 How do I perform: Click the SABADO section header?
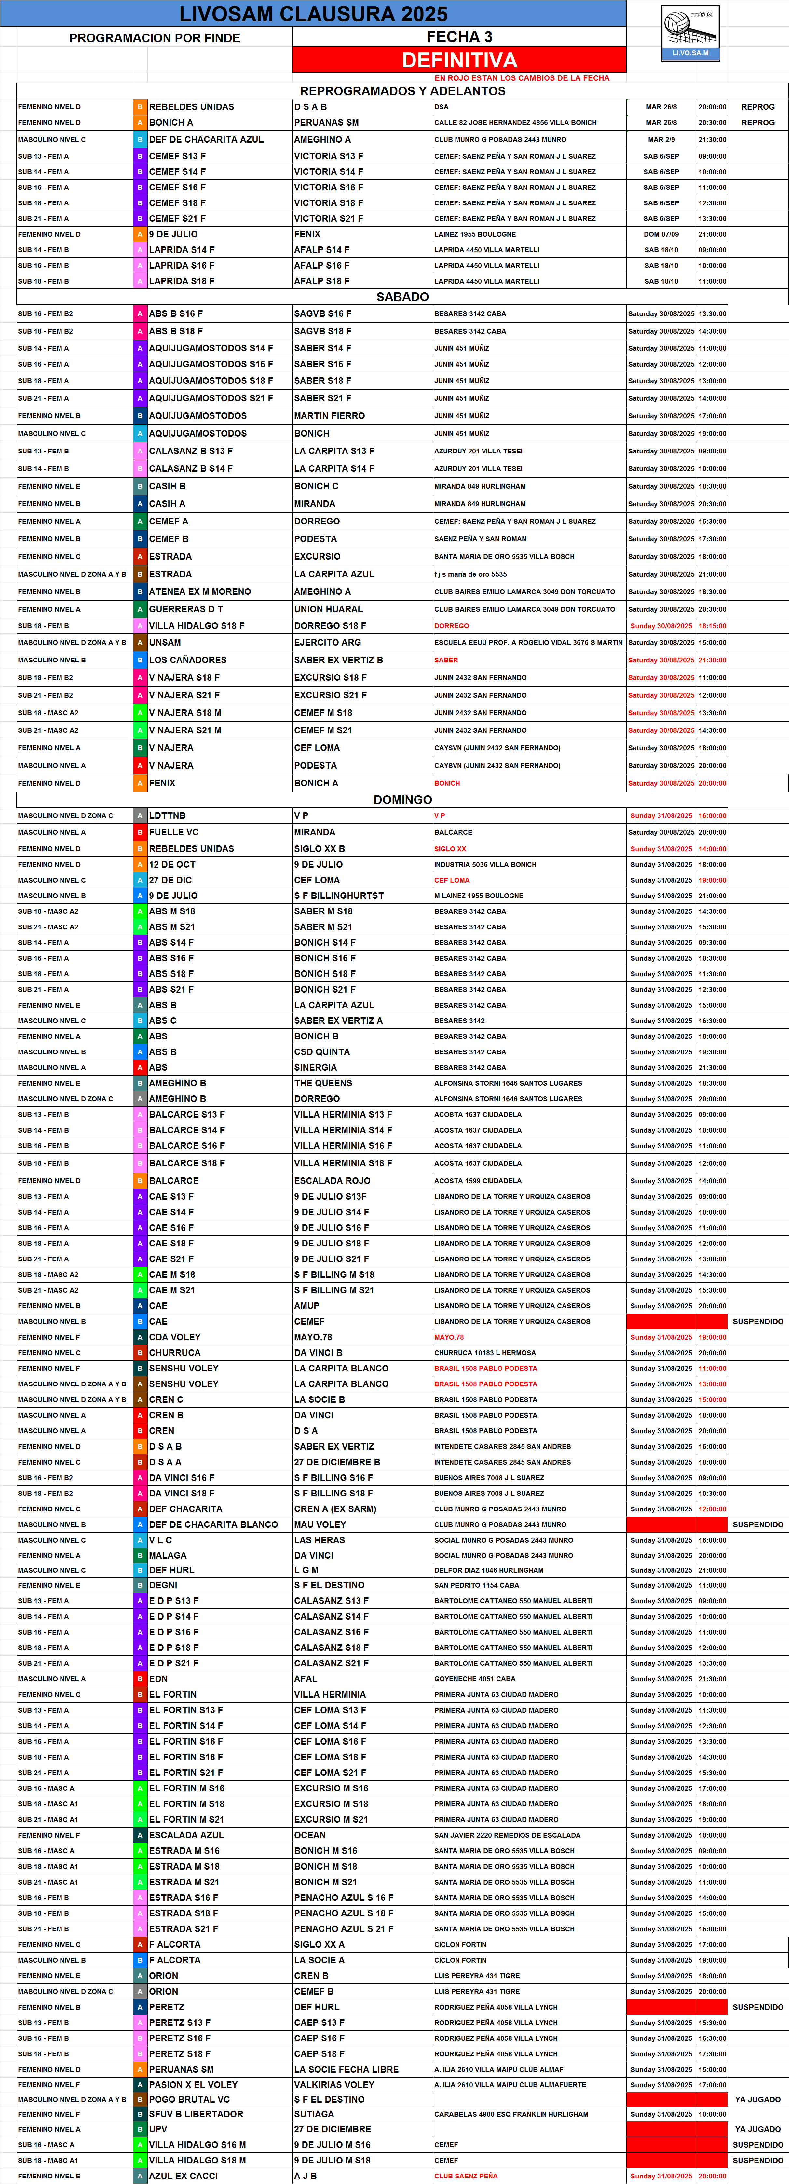coord(402,297)
